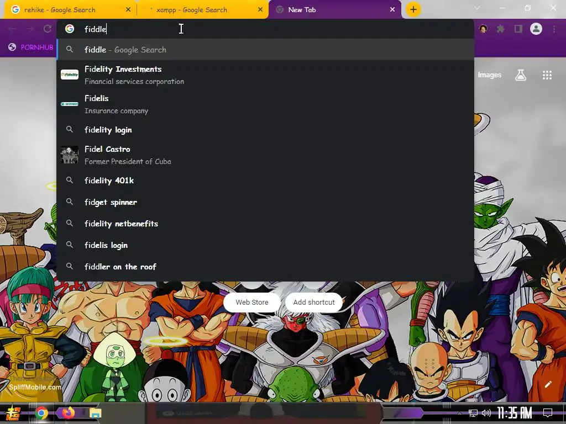The image size is (566, 424).
Task: Click the Google icon in address bar
Action: [70, 29]
